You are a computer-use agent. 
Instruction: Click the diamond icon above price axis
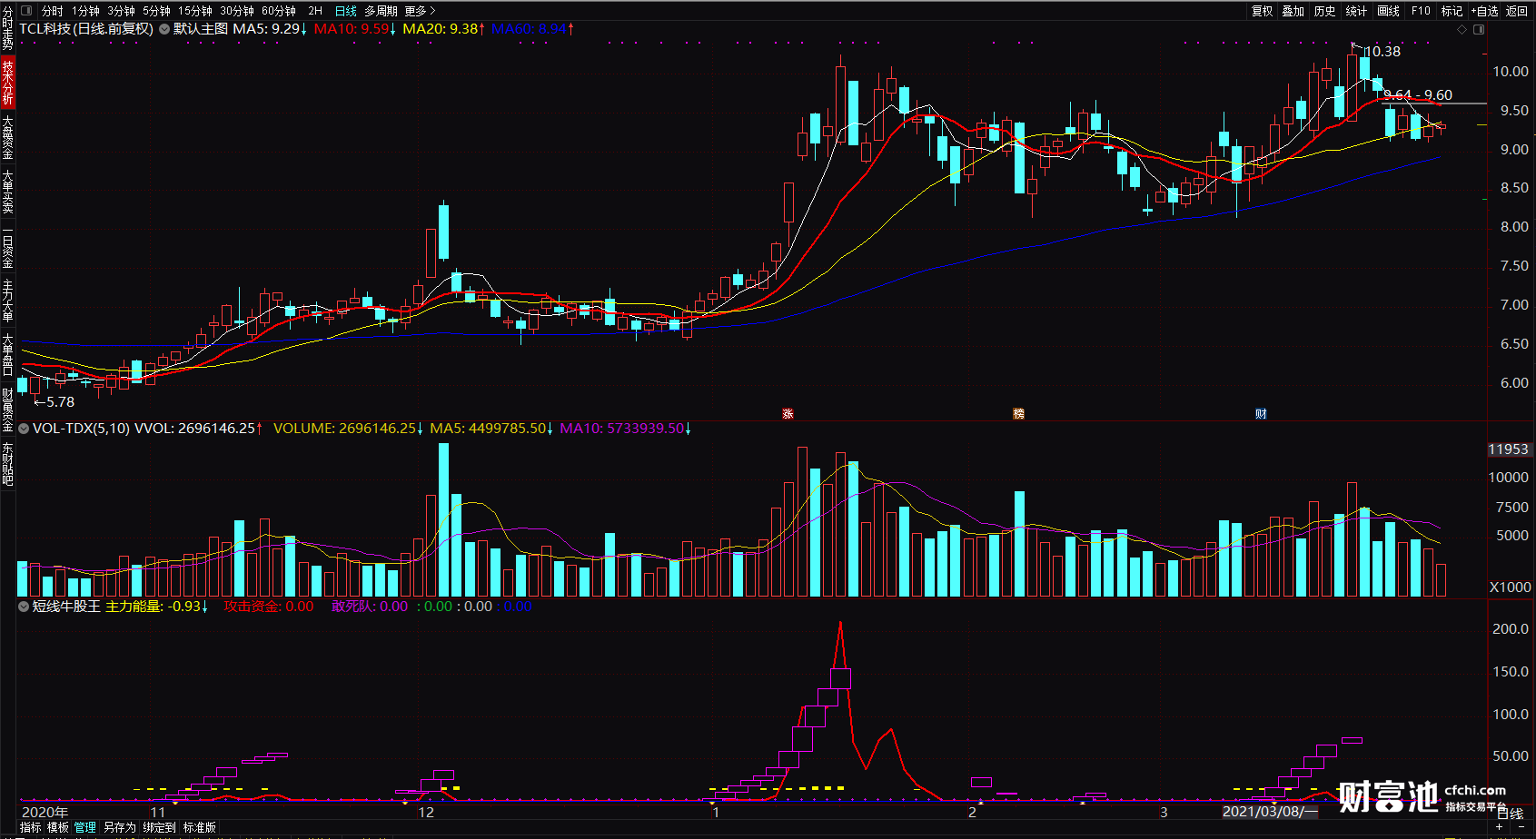point(1462,29)
